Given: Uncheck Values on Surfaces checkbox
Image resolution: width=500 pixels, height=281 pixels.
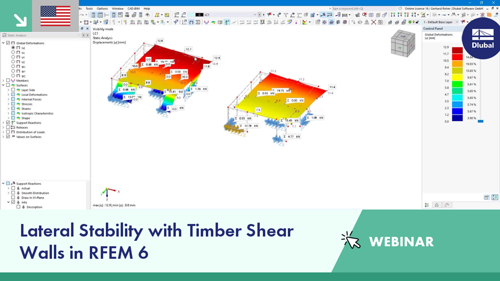Looking at the screenshot, I should [x=8, y=137].
